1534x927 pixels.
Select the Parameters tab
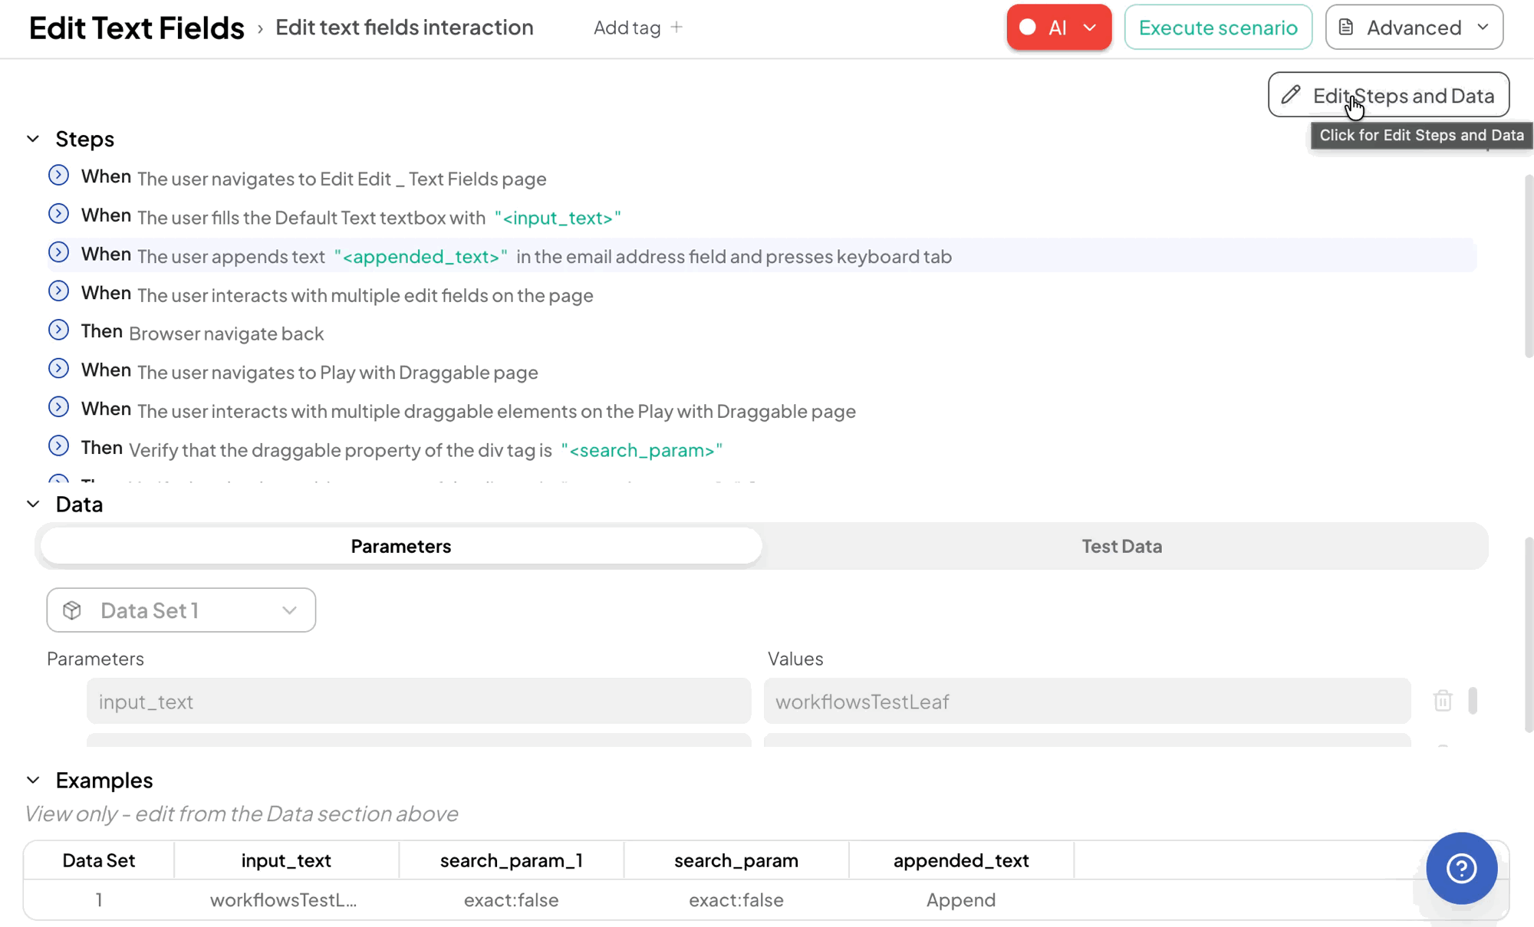(401, 546)
